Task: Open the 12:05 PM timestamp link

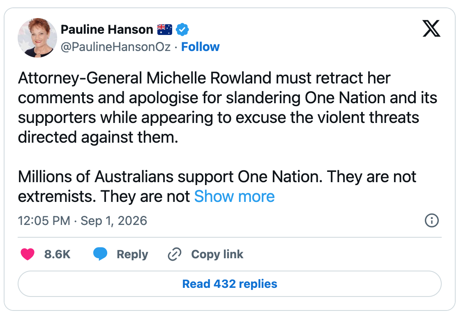Action: [x=44, y=221]
